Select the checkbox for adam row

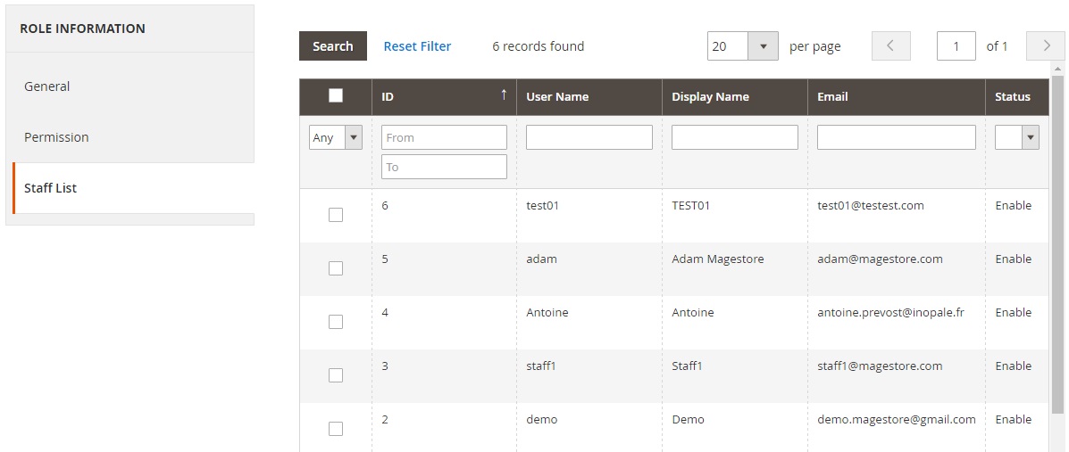(x=336, y=268)
